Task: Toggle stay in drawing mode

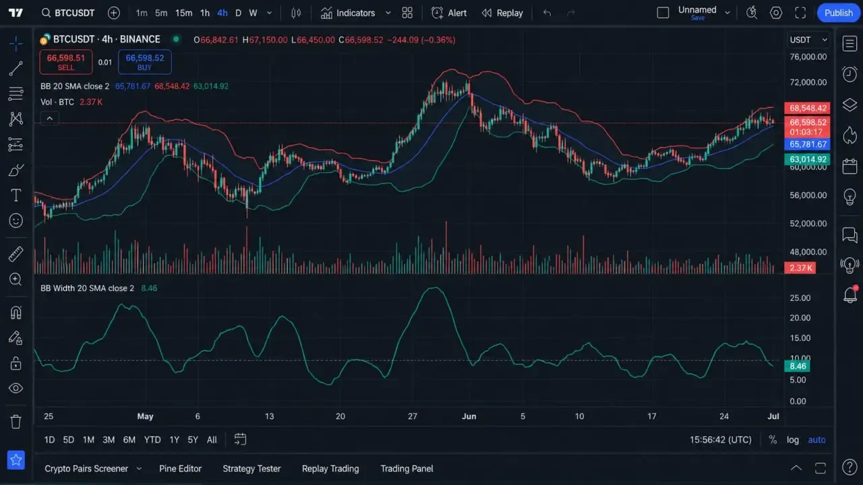Action: pyautogui.click(x=16, y=338)
